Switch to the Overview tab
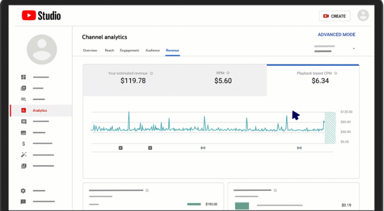384x211 pixels. (x=90, y=51)
